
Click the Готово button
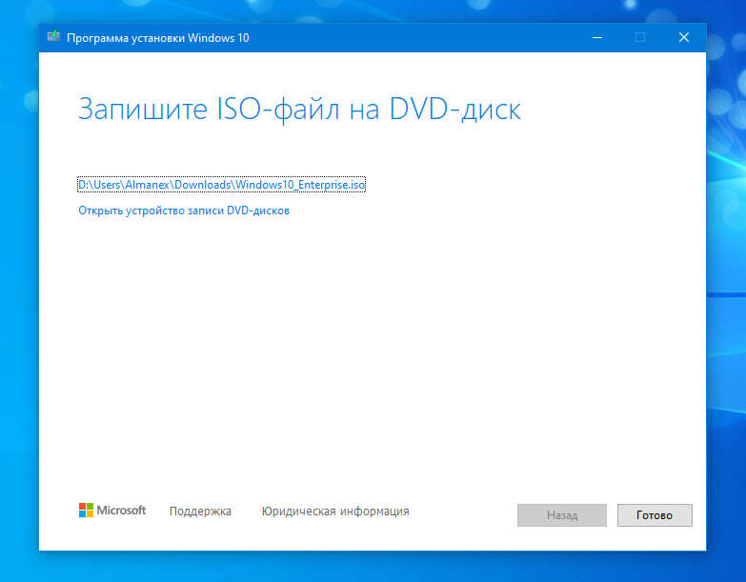655,515
